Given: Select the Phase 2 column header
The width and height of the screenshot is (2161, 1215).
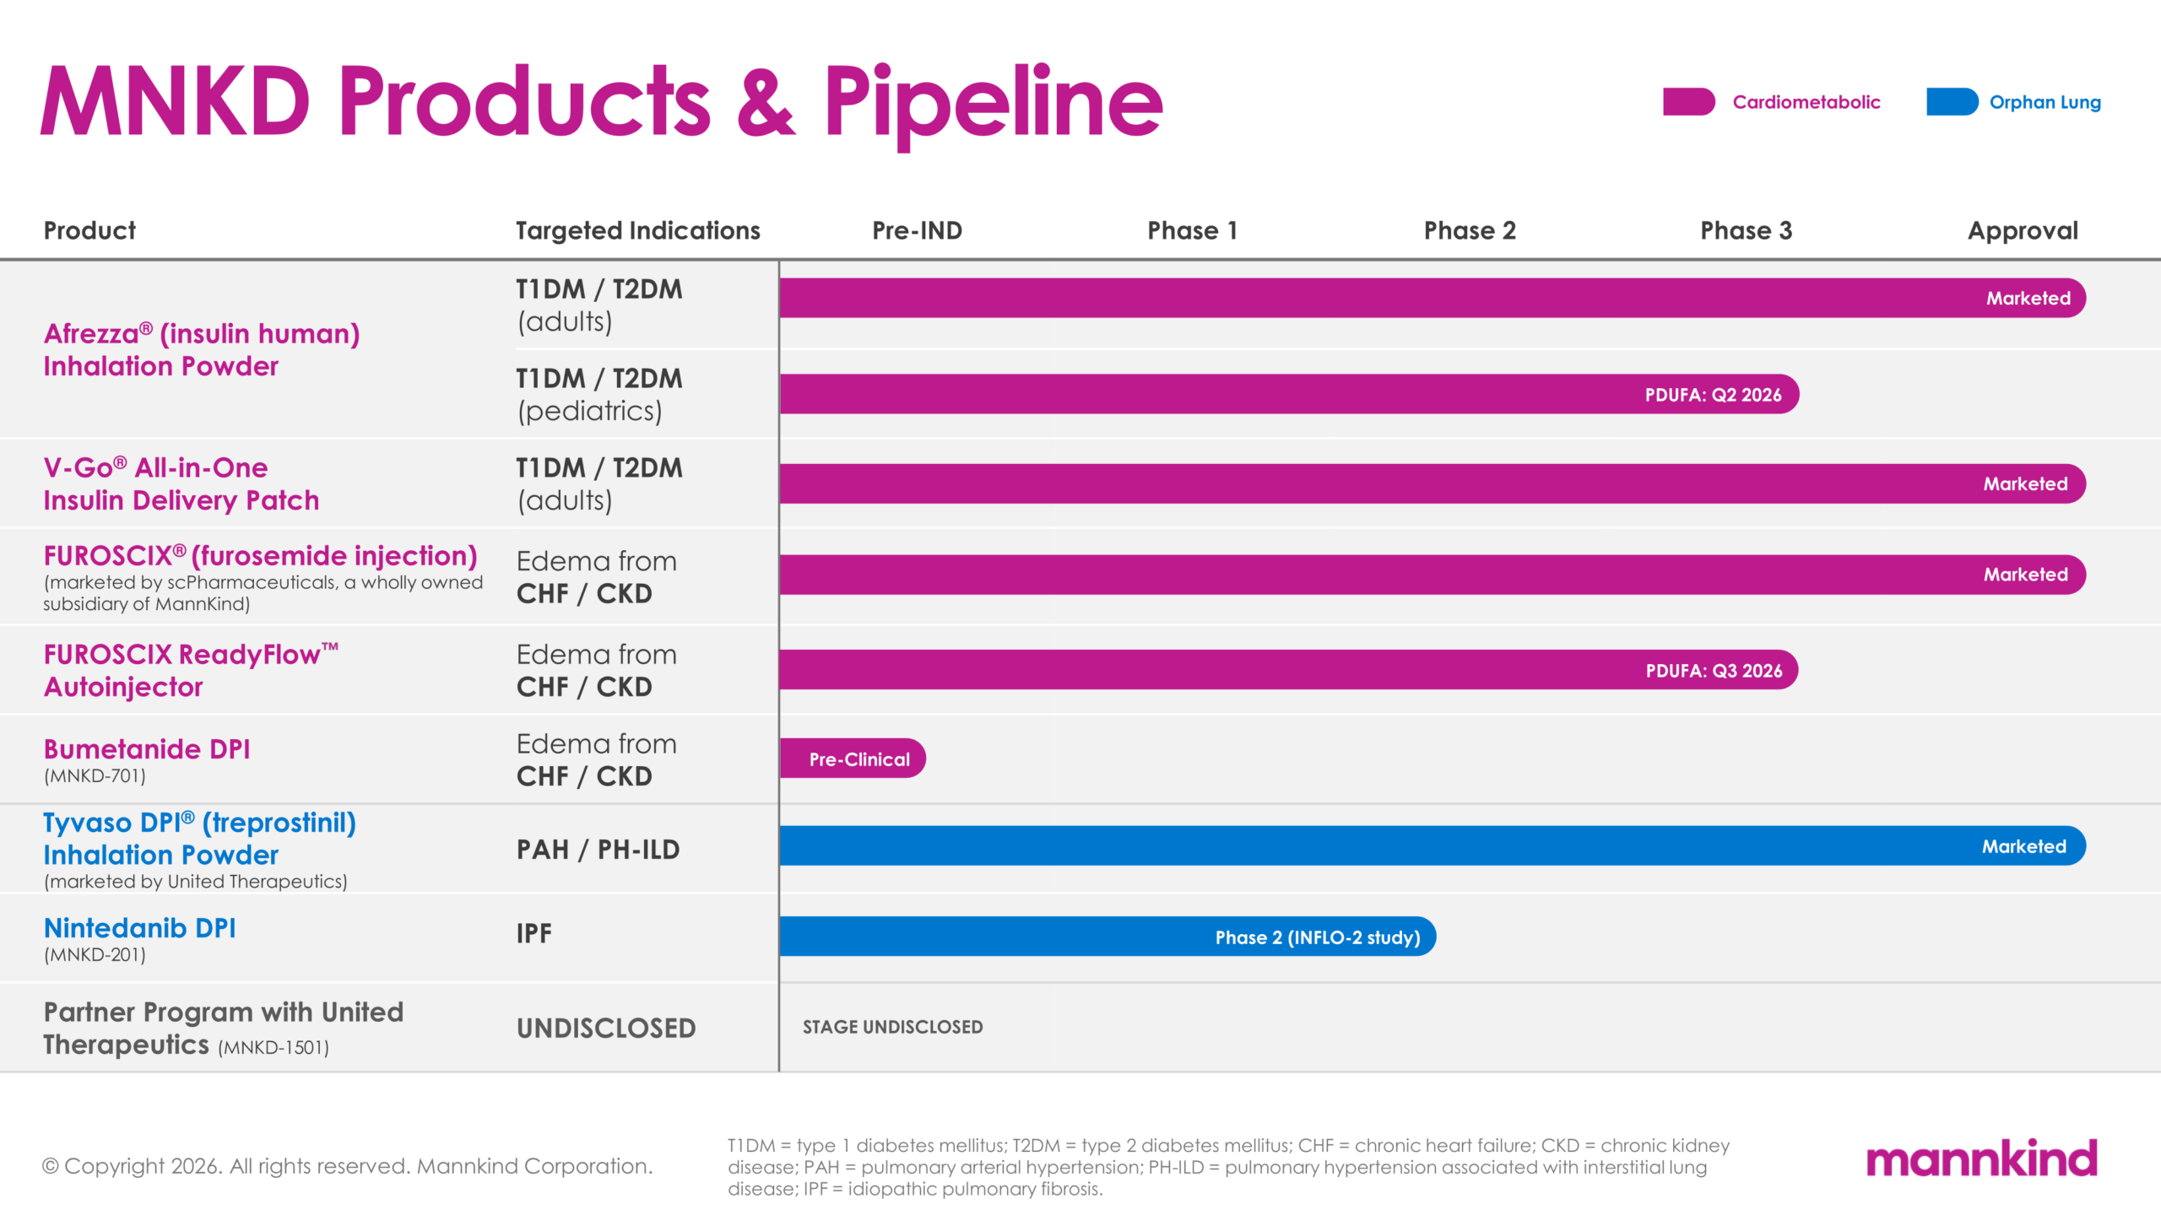Looking at the screenshot, I should click(1469, 230).
